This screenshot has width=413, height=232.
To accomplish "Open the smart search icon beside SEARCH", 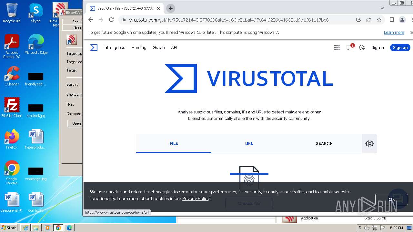I will [369, 144].
